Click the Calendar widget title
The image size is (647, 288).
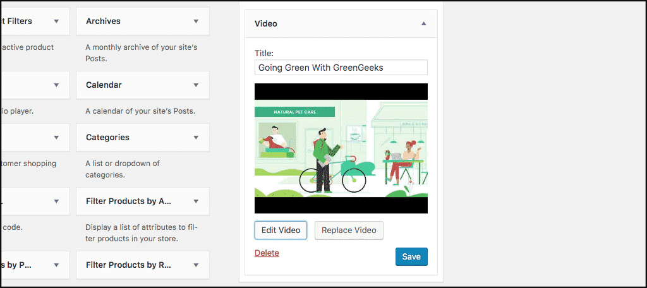click(104, 85)
